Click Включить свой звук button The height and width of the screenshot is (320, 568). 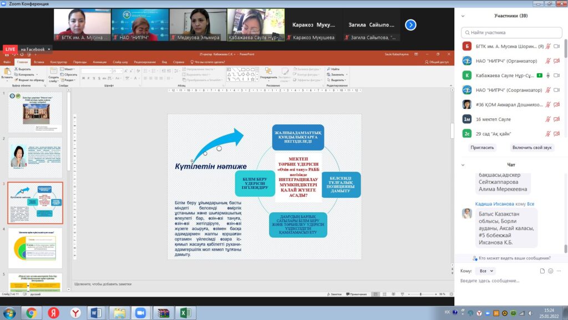(532, 148)
